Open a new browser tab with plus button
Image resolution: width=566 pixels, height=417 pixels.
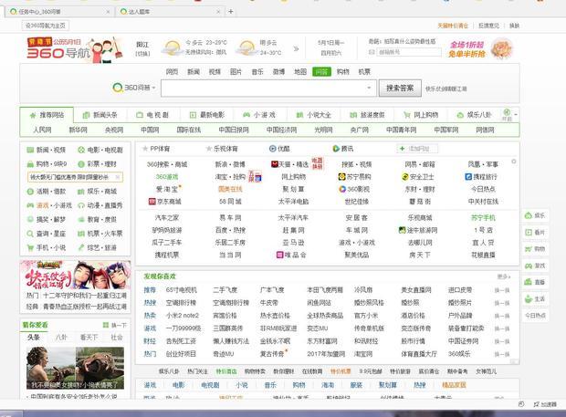(231, 12)
